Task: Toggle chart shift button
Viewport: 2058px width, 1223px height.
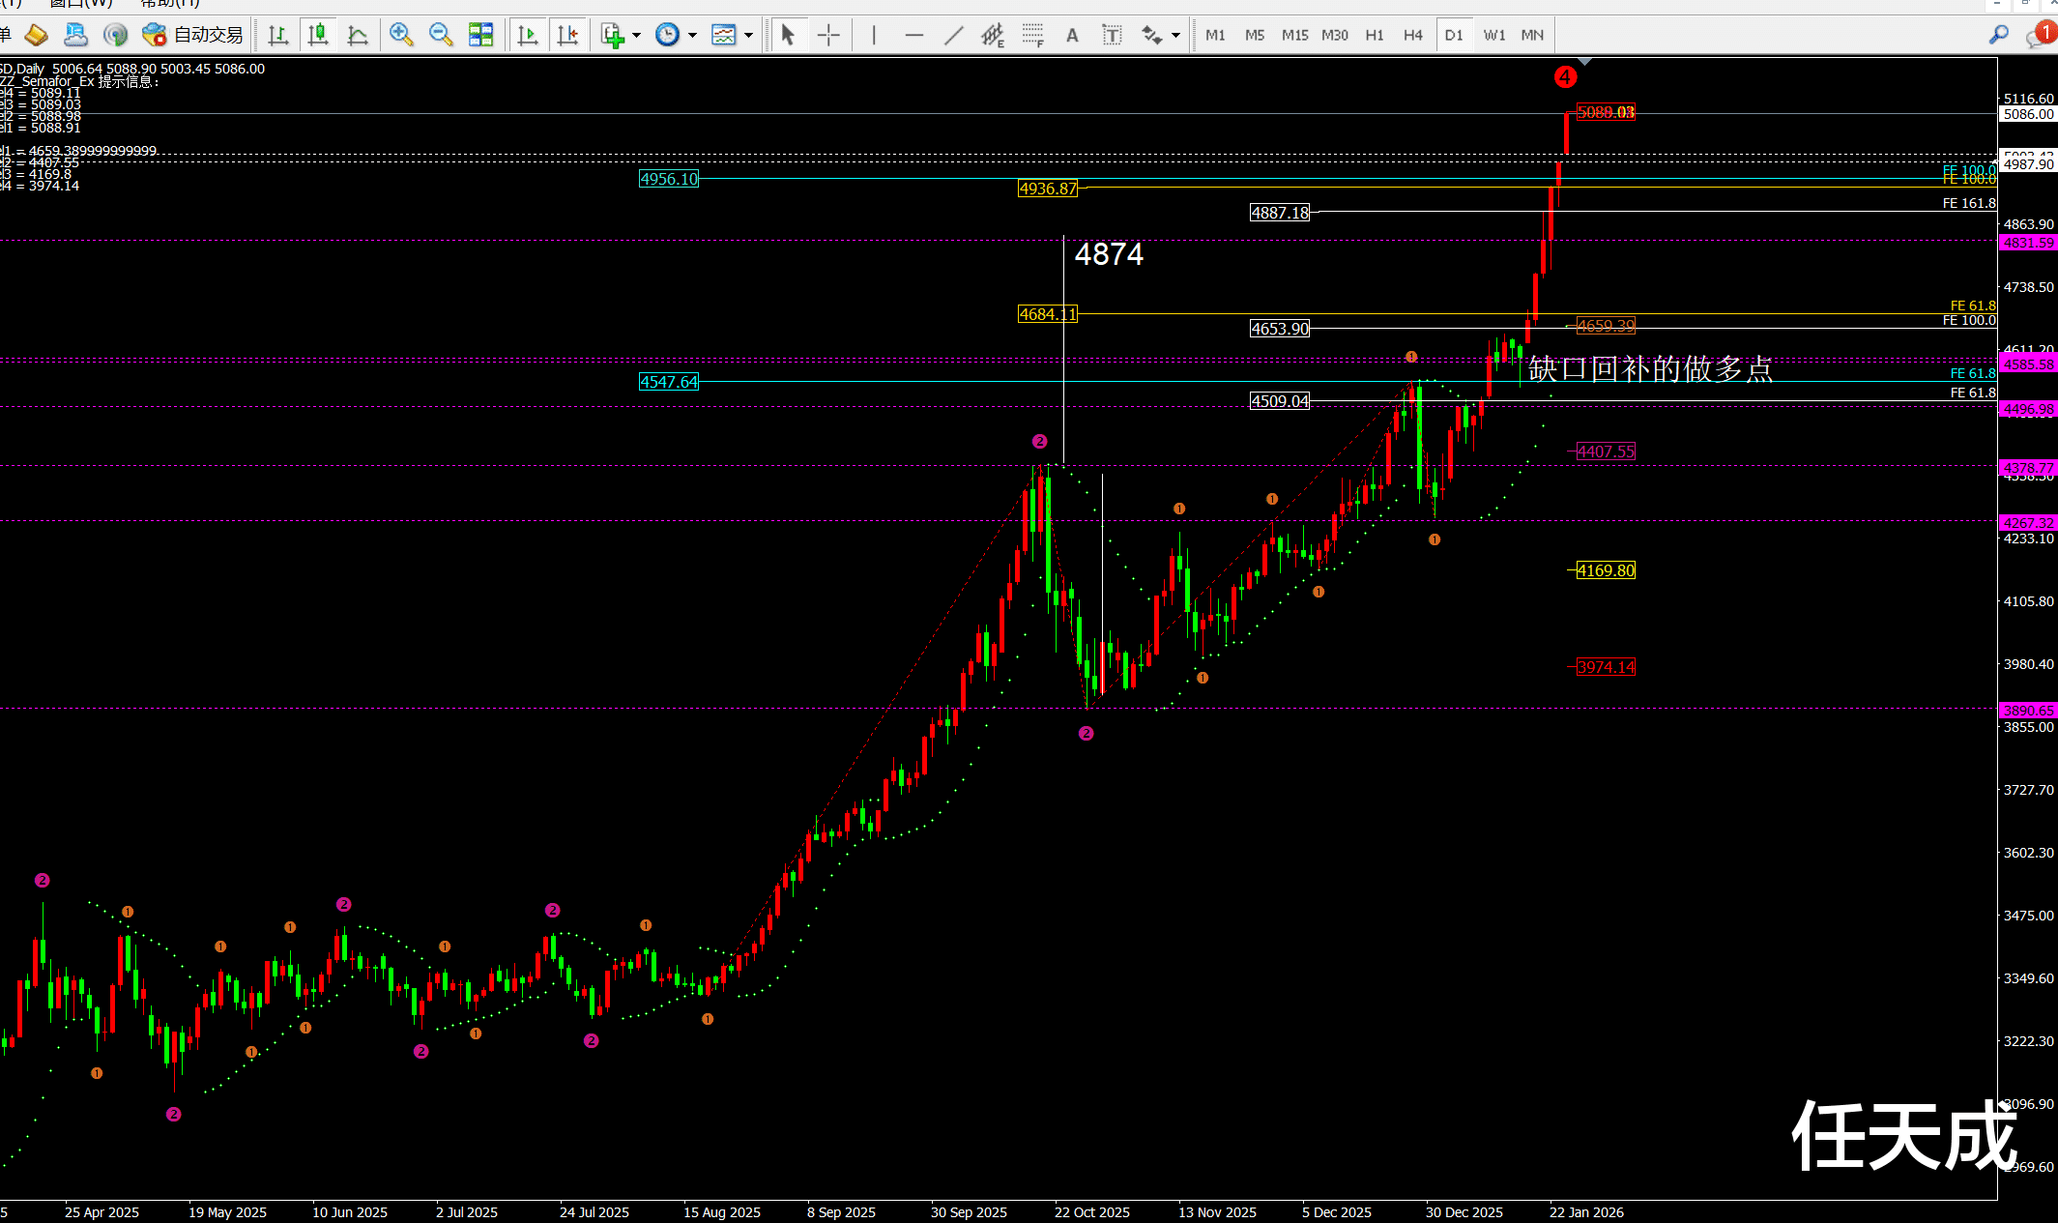Action: (567, 36)
